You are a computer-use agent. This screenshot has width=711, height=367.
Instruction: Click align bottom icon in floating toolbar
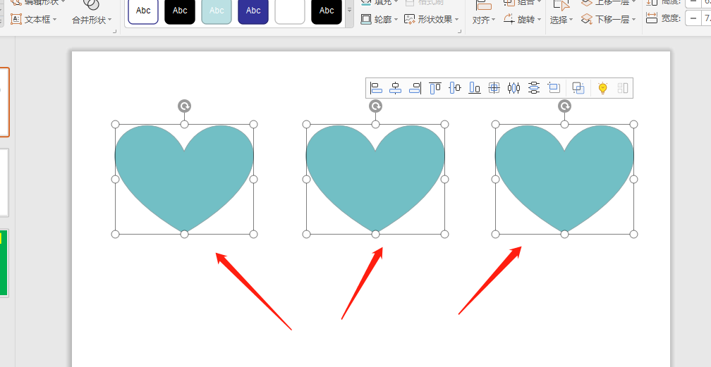click(475, 88)
